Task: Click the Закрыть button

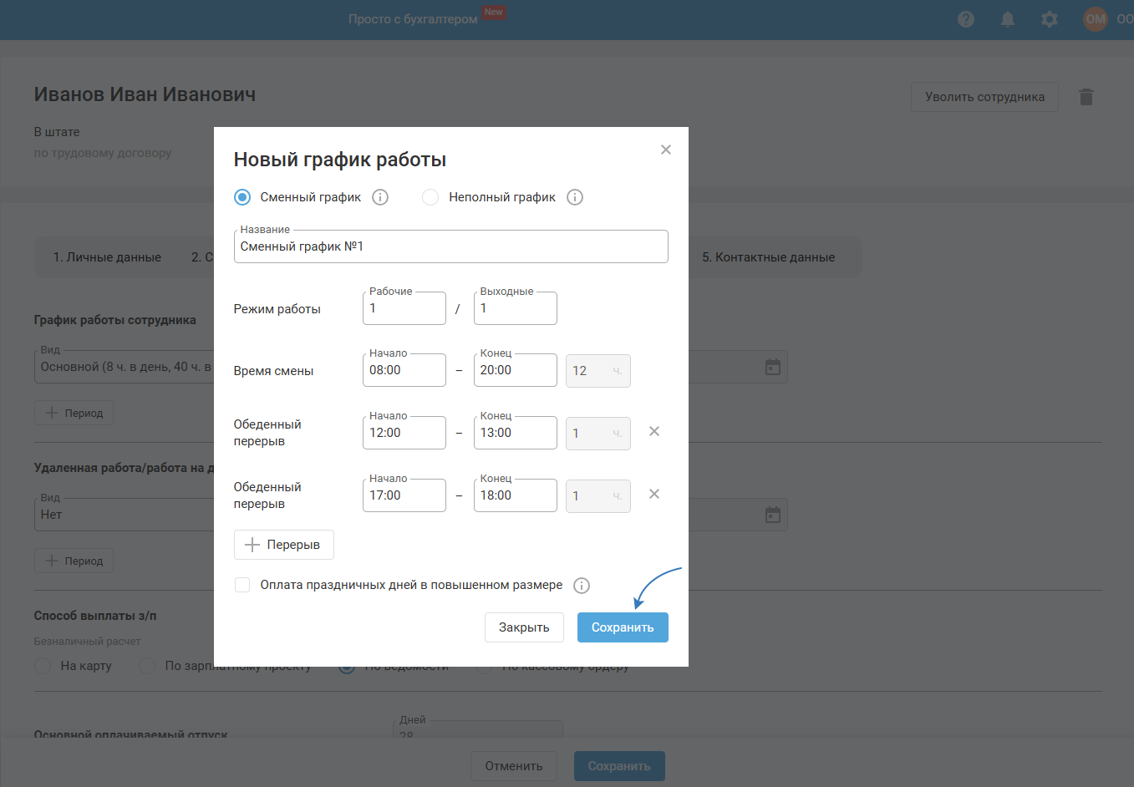Action: (524, 627)
